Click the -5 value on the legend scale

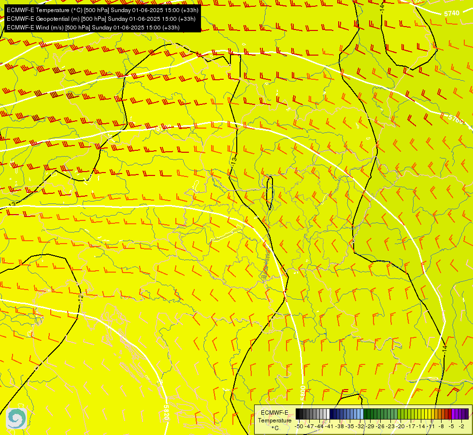coord(451,427)
